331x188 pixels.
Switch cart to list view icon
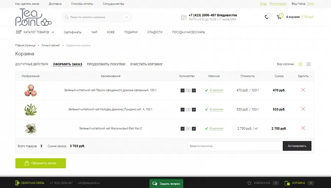[x=300, y=64]
